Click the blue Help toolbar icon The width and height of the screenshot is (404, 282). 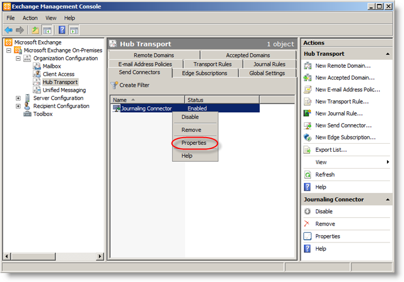click(x=62, y=30)
